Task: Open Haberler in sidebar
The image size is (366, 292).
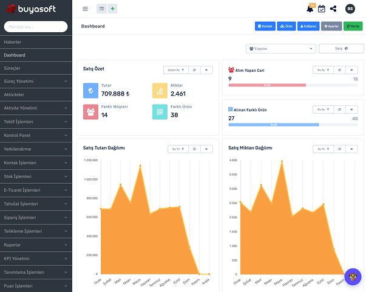Action: point(36,42)
